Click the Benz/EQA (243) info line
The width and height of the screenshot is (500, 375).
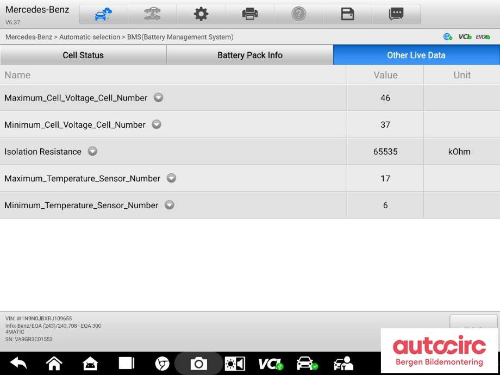53,329
